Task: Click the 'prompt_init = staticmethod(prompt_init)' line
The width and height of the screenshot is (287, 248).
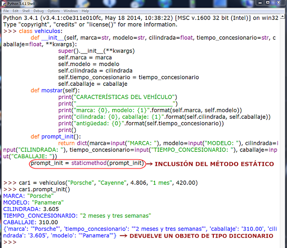Action: click(87, 163)
